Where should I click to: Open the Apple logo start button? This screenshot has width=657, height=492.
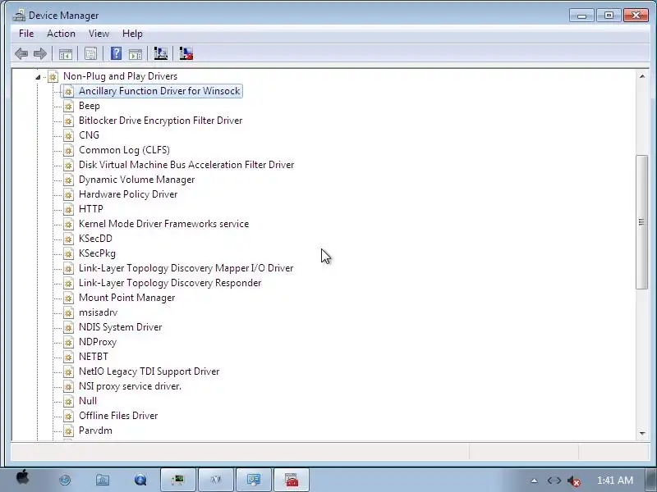[23, 477]
